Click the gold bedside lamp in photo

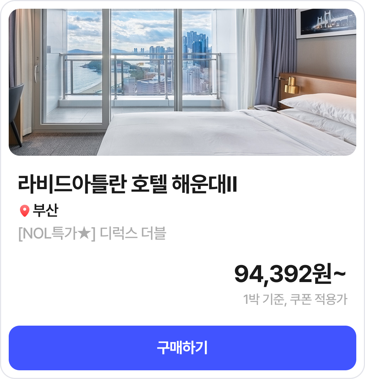point(290,85)
